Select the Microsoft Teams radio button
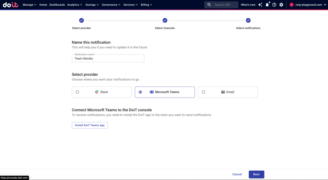 pyautogui.click(x=140, y=92)
